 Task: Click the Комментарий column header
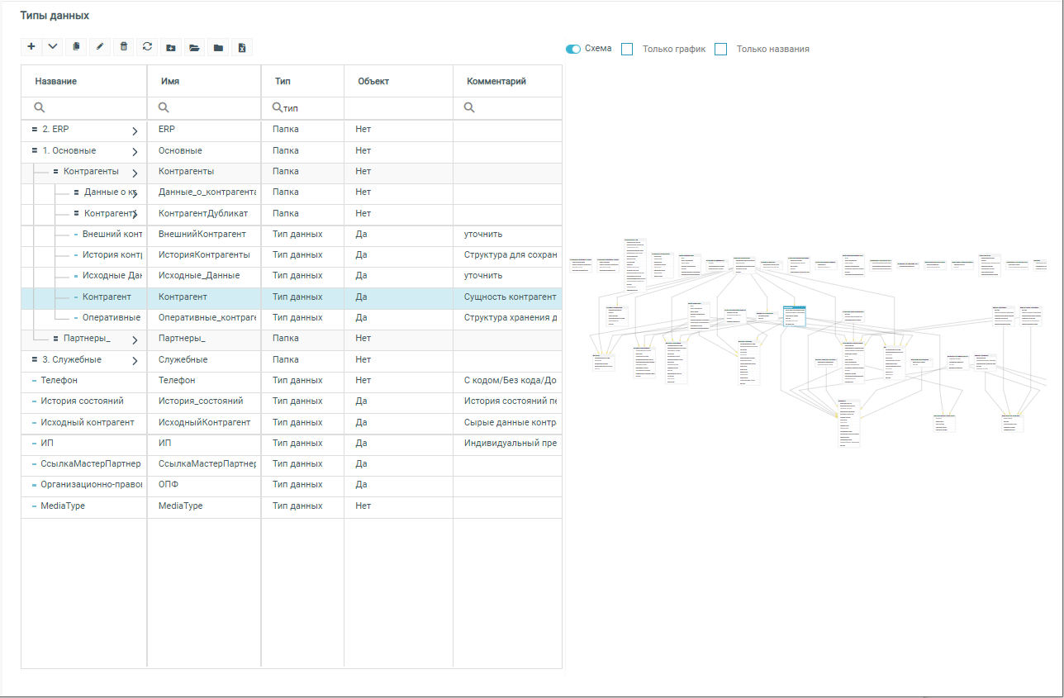[496, 82]
